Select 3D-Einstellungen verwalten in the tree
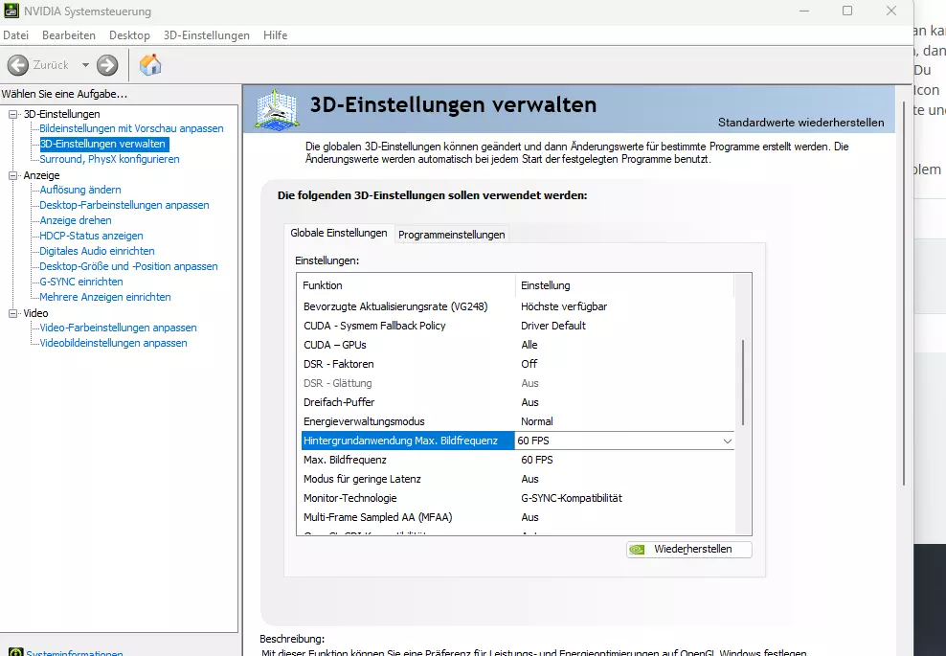This screenshot has width=946, height=656. tap(102, 144)
